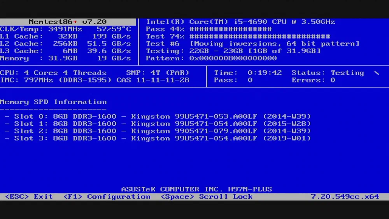389x219 pixels.
Task: Select the Slot 3 row dated 2019-W01
Action: [x=158, y=138]
